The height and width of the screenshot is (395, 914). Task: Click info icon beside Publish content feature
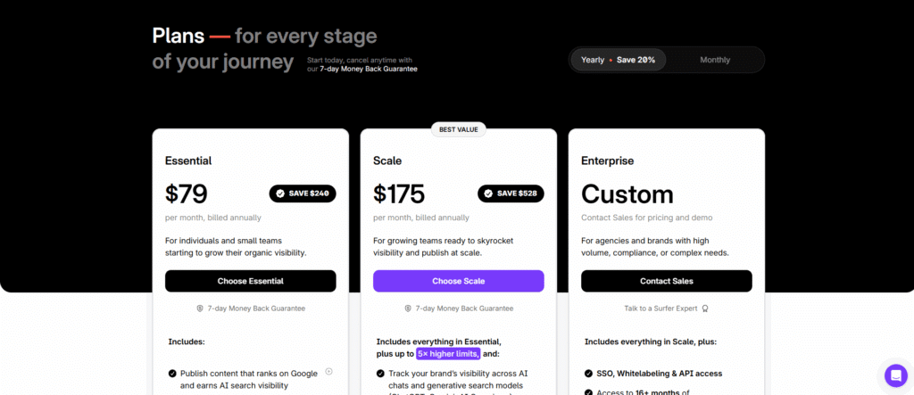(x=328, y=372)
